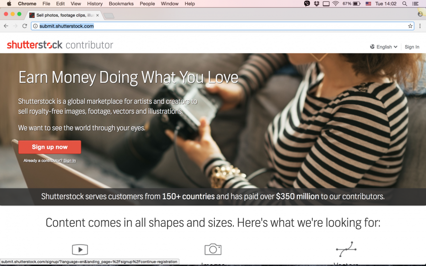Click the Dropbox icon in the menu bar
The height and width of the screenshot is (266, 426).
click(317, 3)
